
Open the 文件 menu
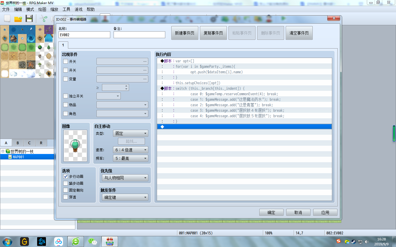click(x=6, y=9)
